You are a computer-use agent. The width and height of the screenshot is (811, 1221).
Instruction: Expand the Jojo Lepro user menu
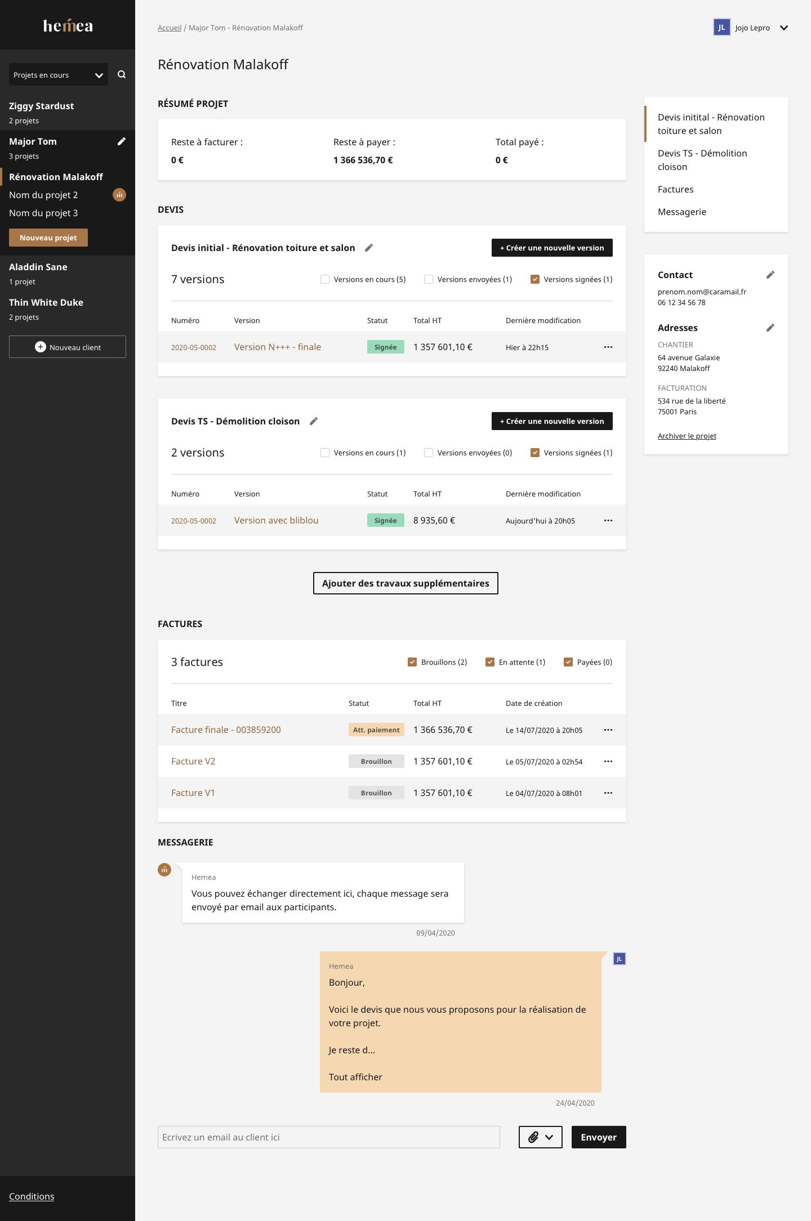(x=783, y=28)
